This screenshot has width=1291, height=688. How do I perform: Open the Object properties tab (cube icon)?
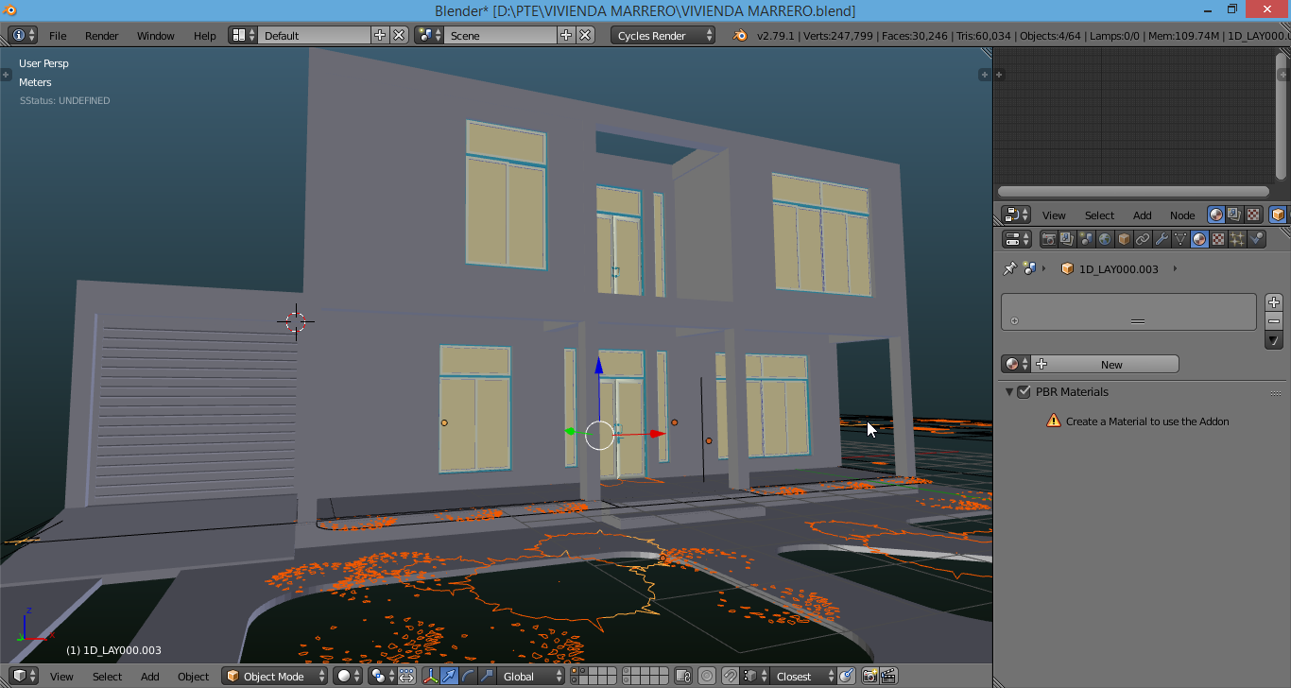tap(1124, 239)
